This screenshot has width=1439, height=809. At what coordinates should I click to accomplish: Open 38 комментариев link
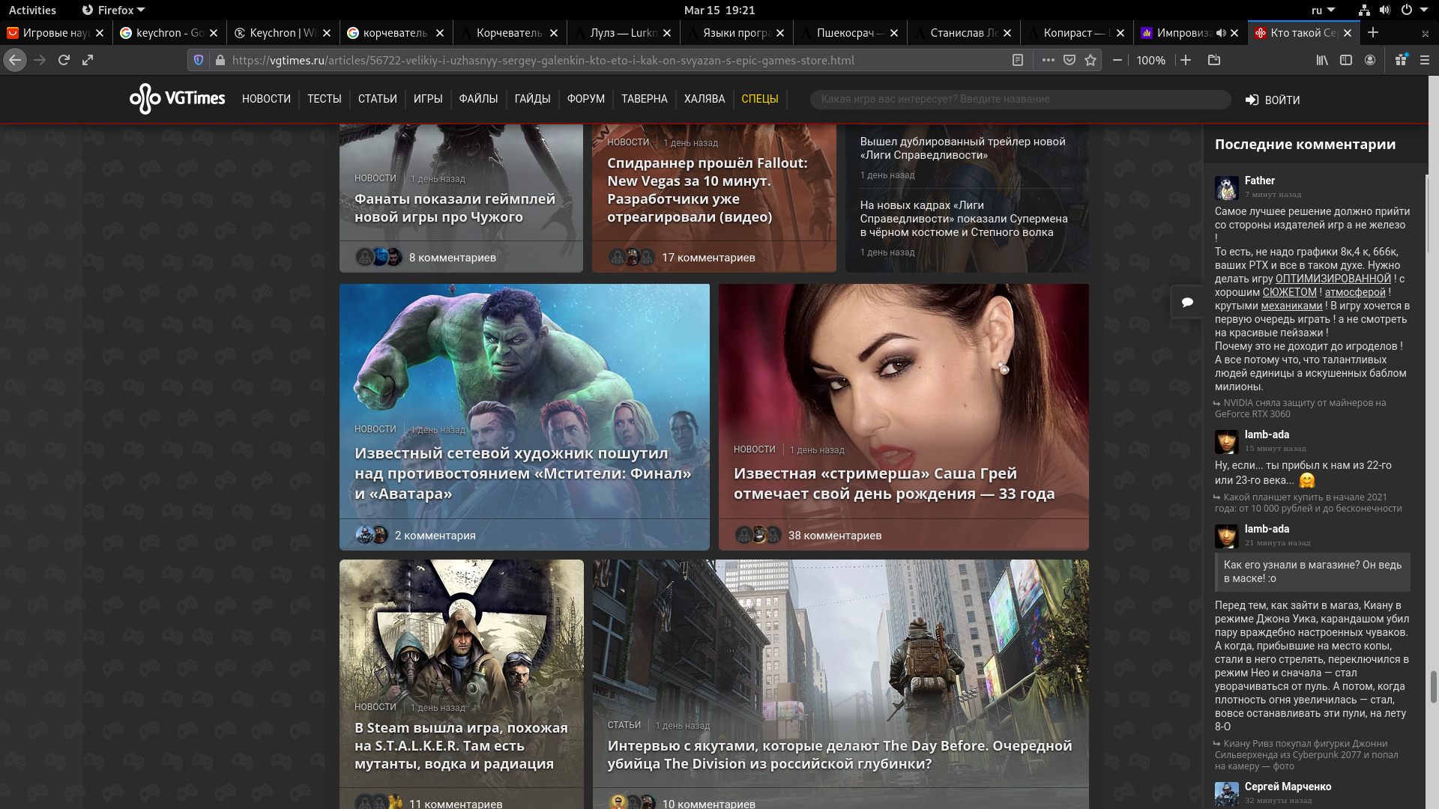(834, 535)
